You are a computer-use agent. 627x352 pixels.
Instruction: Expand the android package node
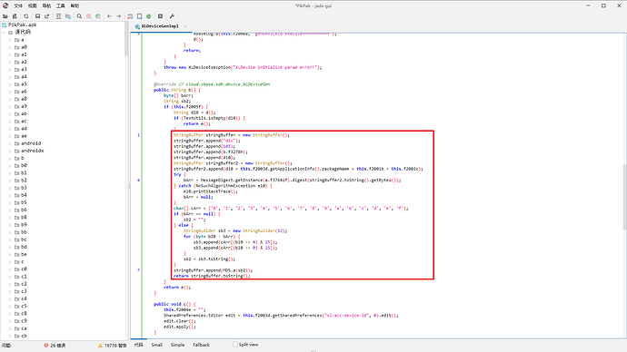pos(10,143)
